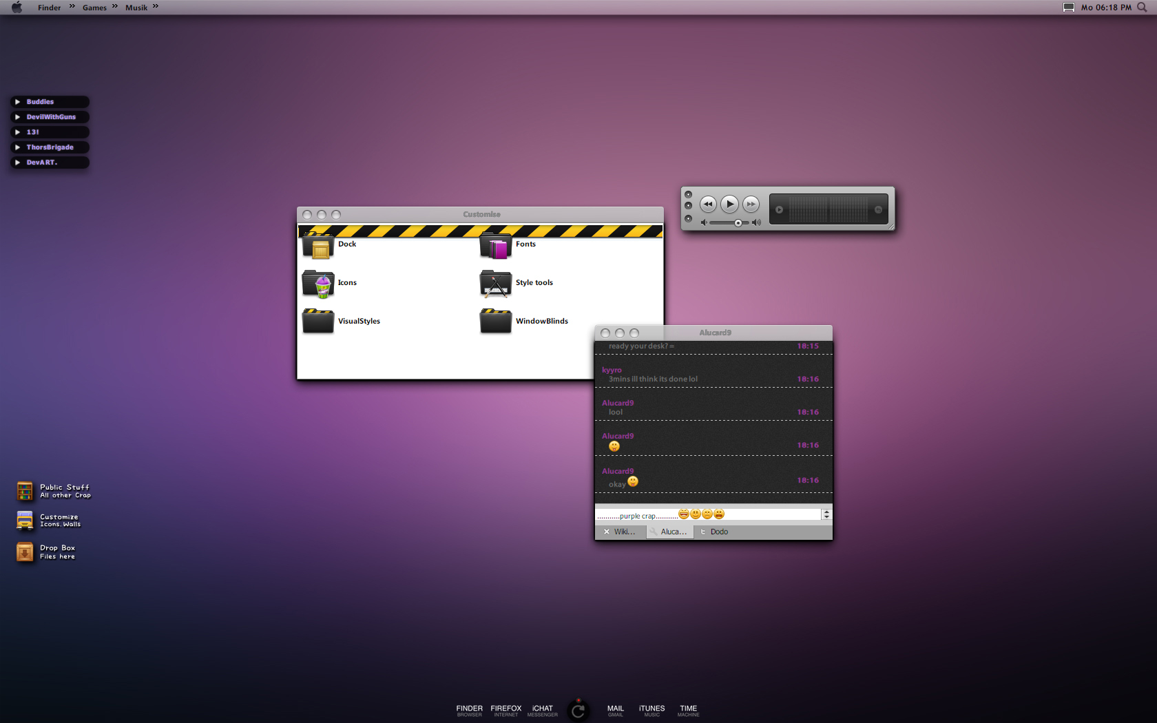Open the WindowBlinds folder icon
Screen dimensions: 1157x723
pyautogui.click(x=496, y=321)
